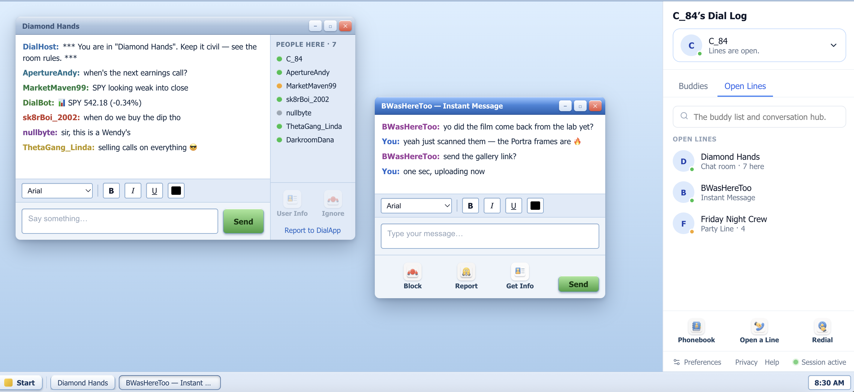Click the Preferences text link
This screenshot has height=392, width=854.
pyautogui.click(x=702, y=362)
